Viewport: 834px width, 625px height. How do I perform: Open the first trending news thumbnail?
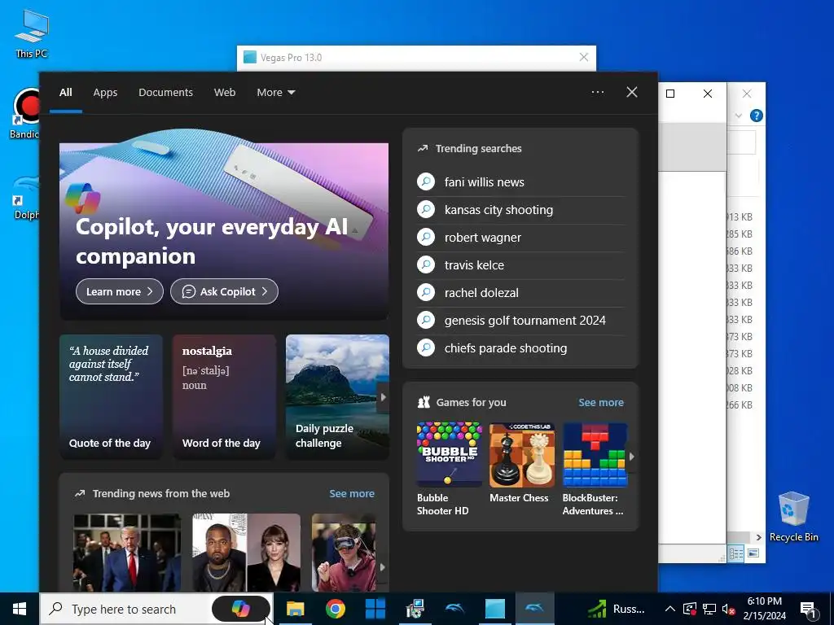(x=127, y=553)
